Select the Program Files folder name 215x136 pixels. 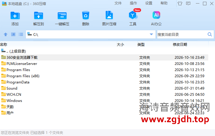[x=18, y=70]
